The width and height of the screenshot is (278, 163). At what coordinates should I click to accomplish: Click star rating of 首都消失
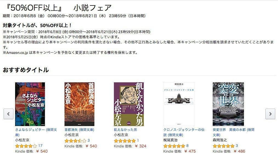click(x=75, y=141)
